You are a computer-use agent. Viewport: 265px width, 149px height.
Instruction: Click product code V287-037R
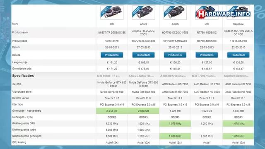pyautogui.click(x=112, y=41)
